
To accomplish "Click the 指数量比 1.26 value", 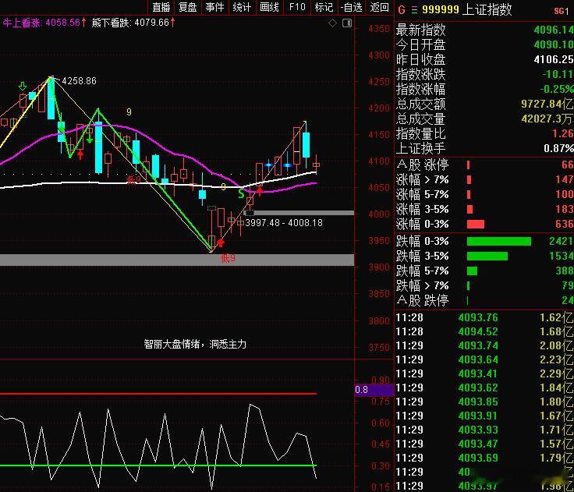I will point(562,133).
